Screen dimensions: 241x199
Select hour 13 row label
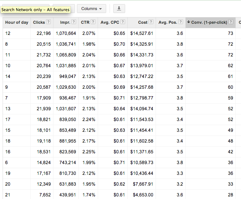[8, 109]
